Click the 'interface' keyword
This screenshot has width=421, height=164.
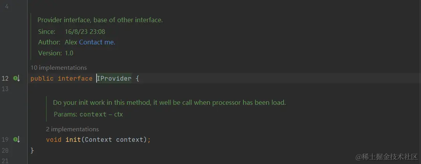[x=75, y=78]
